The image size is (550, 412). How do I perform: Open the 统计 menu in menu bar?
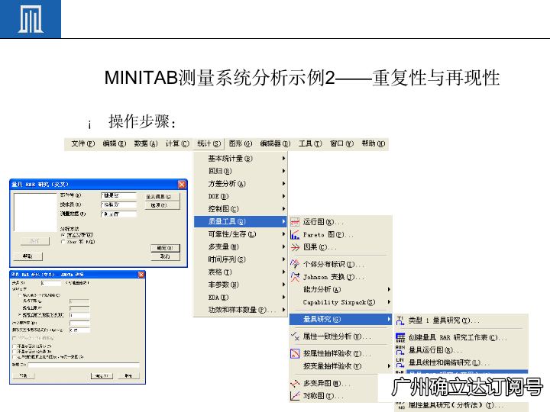tap(208, 143)
